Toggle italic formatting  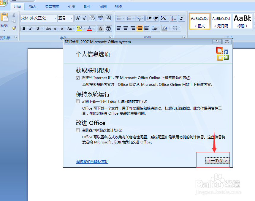click(31, 29)
